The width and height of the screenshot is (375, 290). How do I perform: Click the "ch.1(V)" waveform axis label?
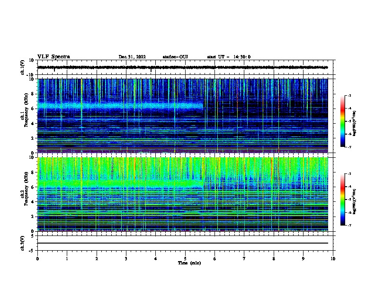point(22,67)
